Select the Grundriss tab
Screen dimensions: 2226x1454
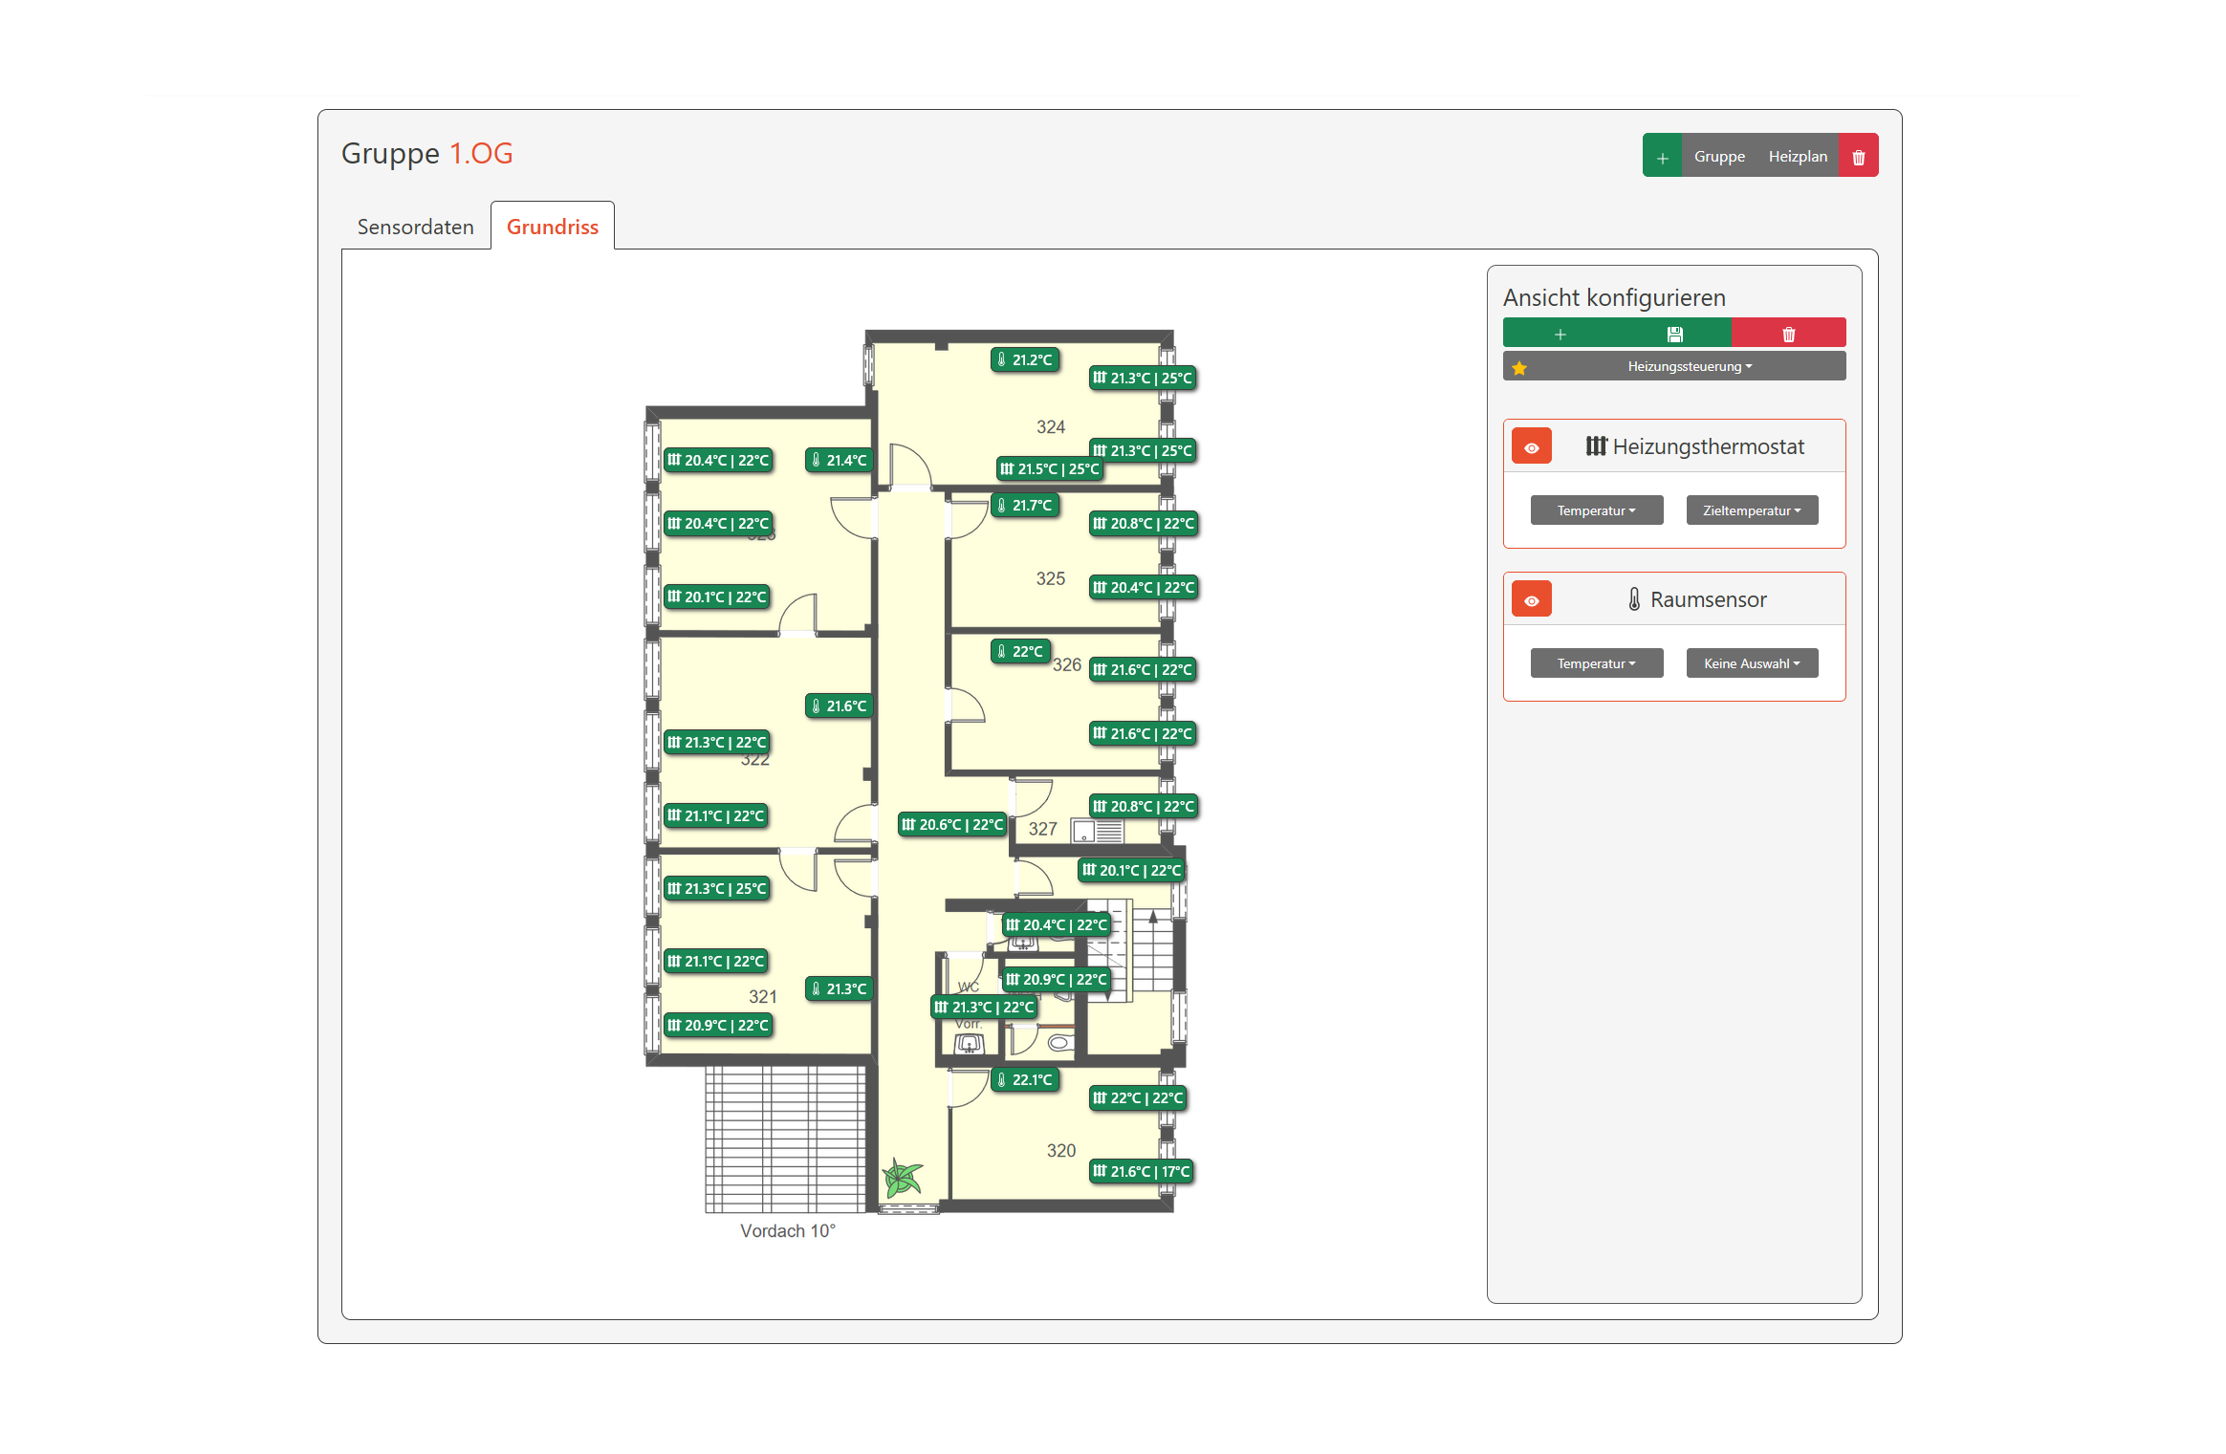coord(552,228)
